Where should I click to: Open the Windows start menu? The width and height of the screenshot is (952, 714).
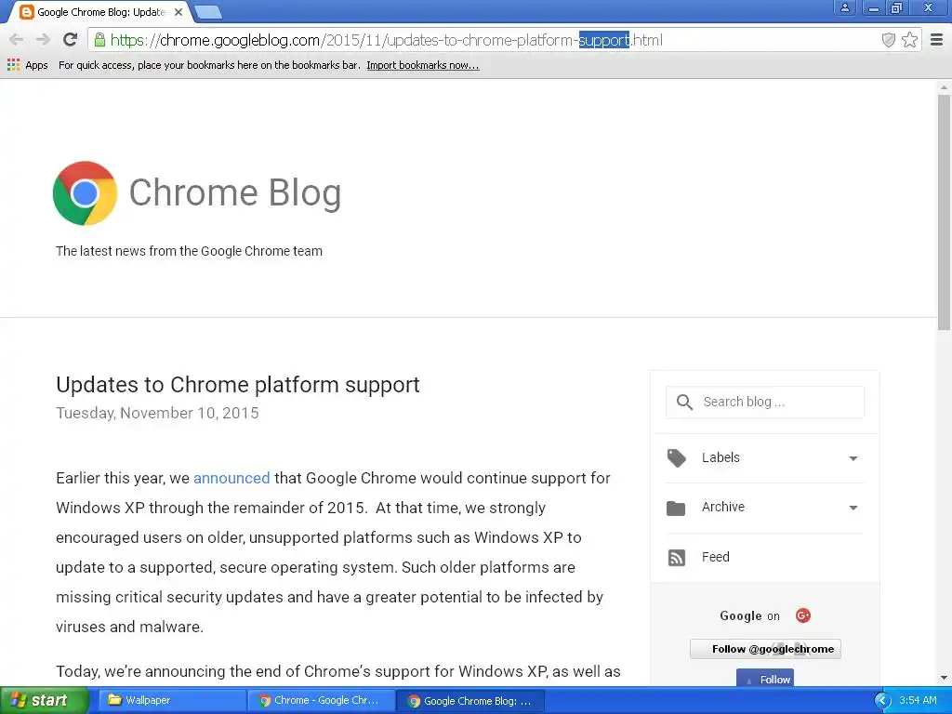(x=44, y=701)
